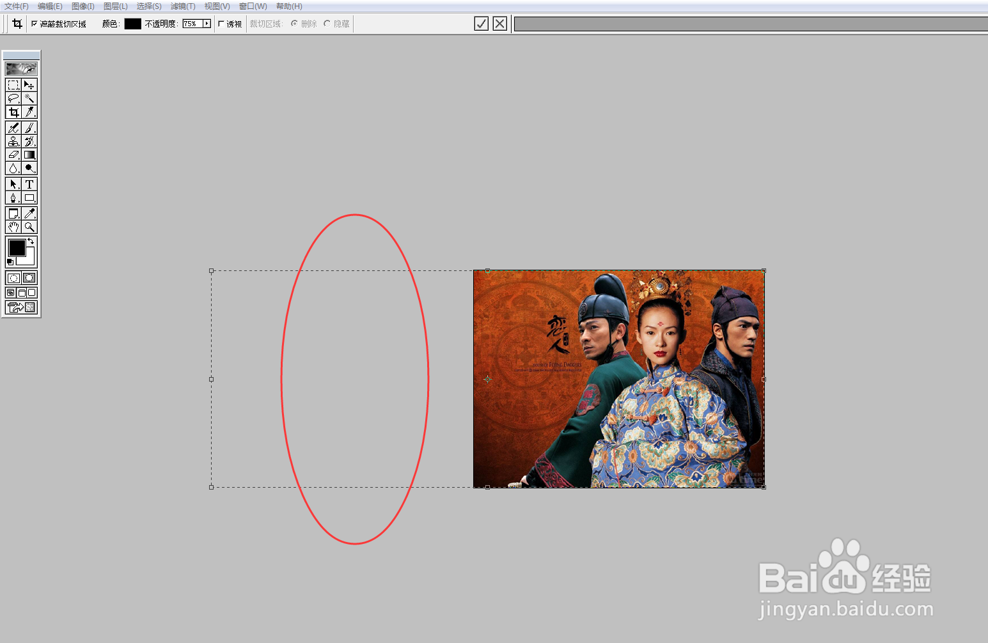The image size is (988, 643).
Task: Open the 视图(V) menu
Action: 217,6
